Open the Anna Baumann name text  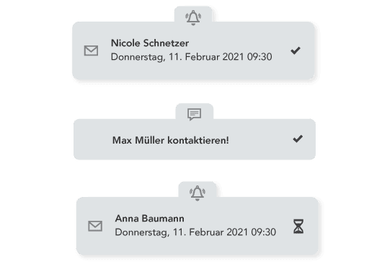click(x=150, y=219)
